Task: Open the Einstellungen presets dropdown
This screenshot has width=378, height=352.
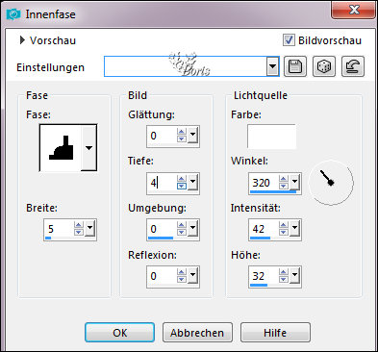Action: click(x=272, y=66)
